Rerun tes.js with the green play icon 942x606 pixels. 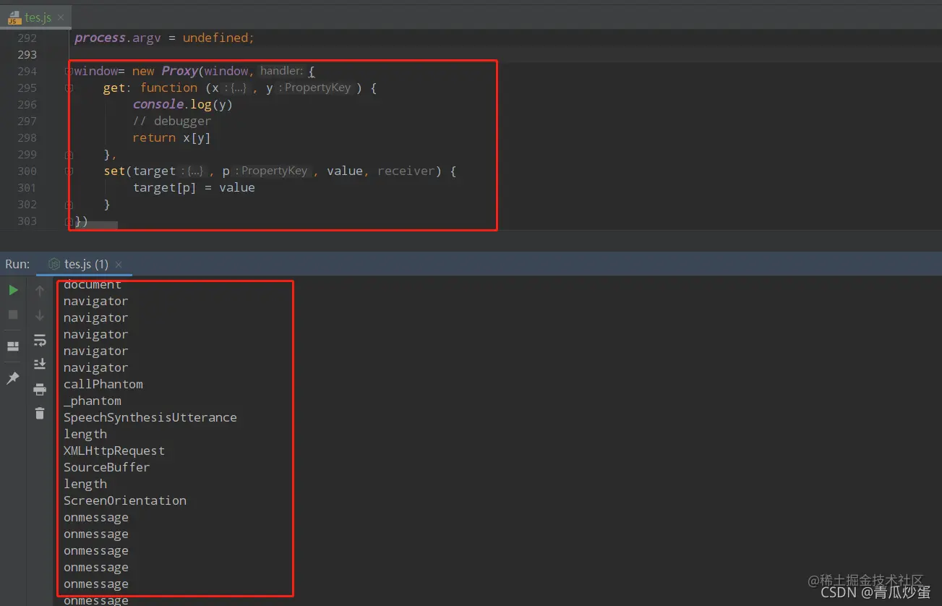click(x=13, y=291)
